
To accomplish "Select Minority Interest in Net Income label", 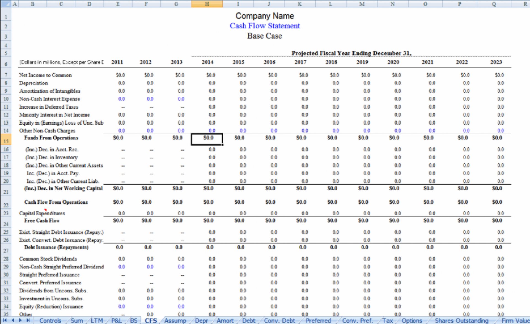I will point(54,115).
